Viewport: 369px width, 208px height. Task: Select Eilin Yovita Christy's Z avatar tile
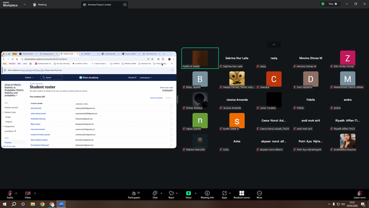(348, 58)
